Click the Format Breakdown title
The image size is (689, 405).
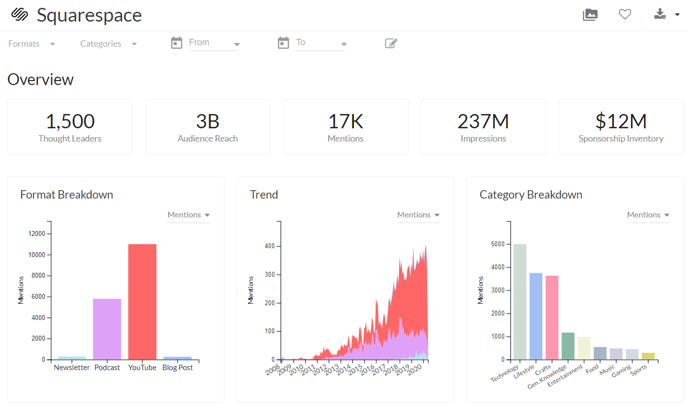pos(66,195)
